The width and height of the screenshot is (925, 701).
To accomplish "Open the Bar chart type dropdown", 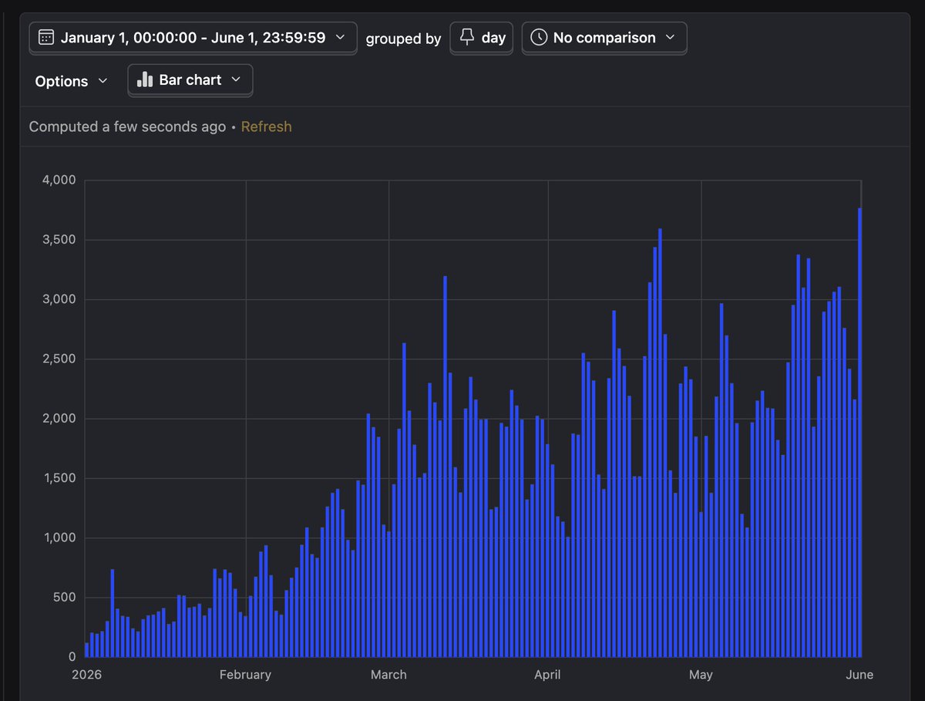I will point(190,80).
